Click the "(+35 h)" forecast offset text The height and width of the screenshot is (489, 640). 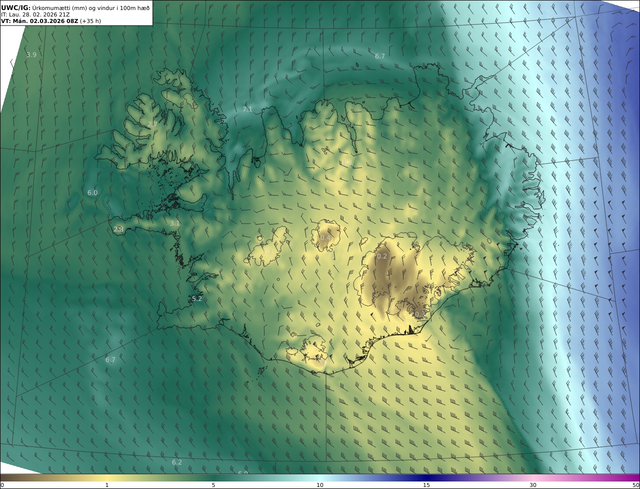(90, 21)
